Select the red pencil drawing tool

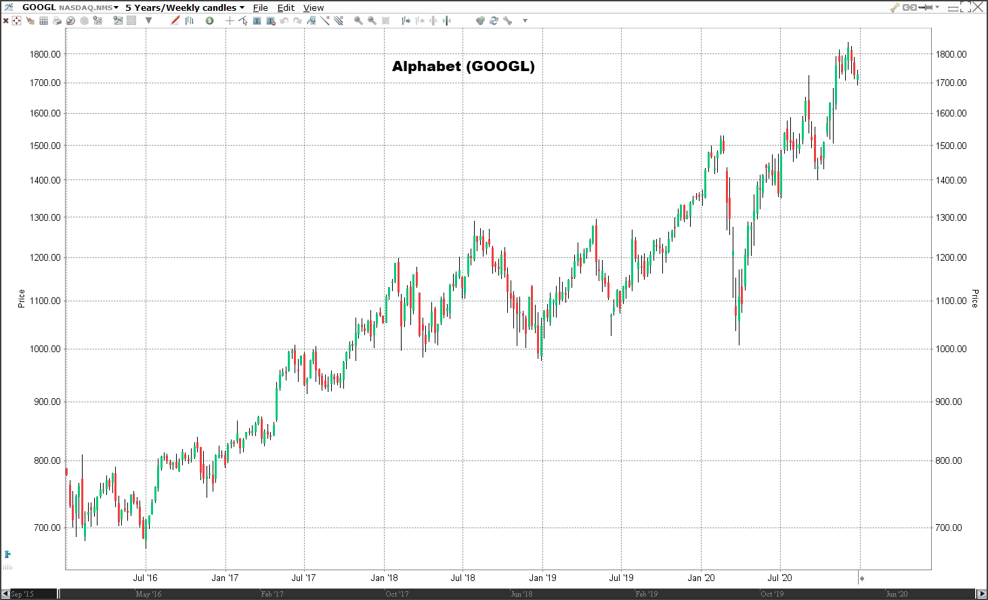[x=175, y=21]
